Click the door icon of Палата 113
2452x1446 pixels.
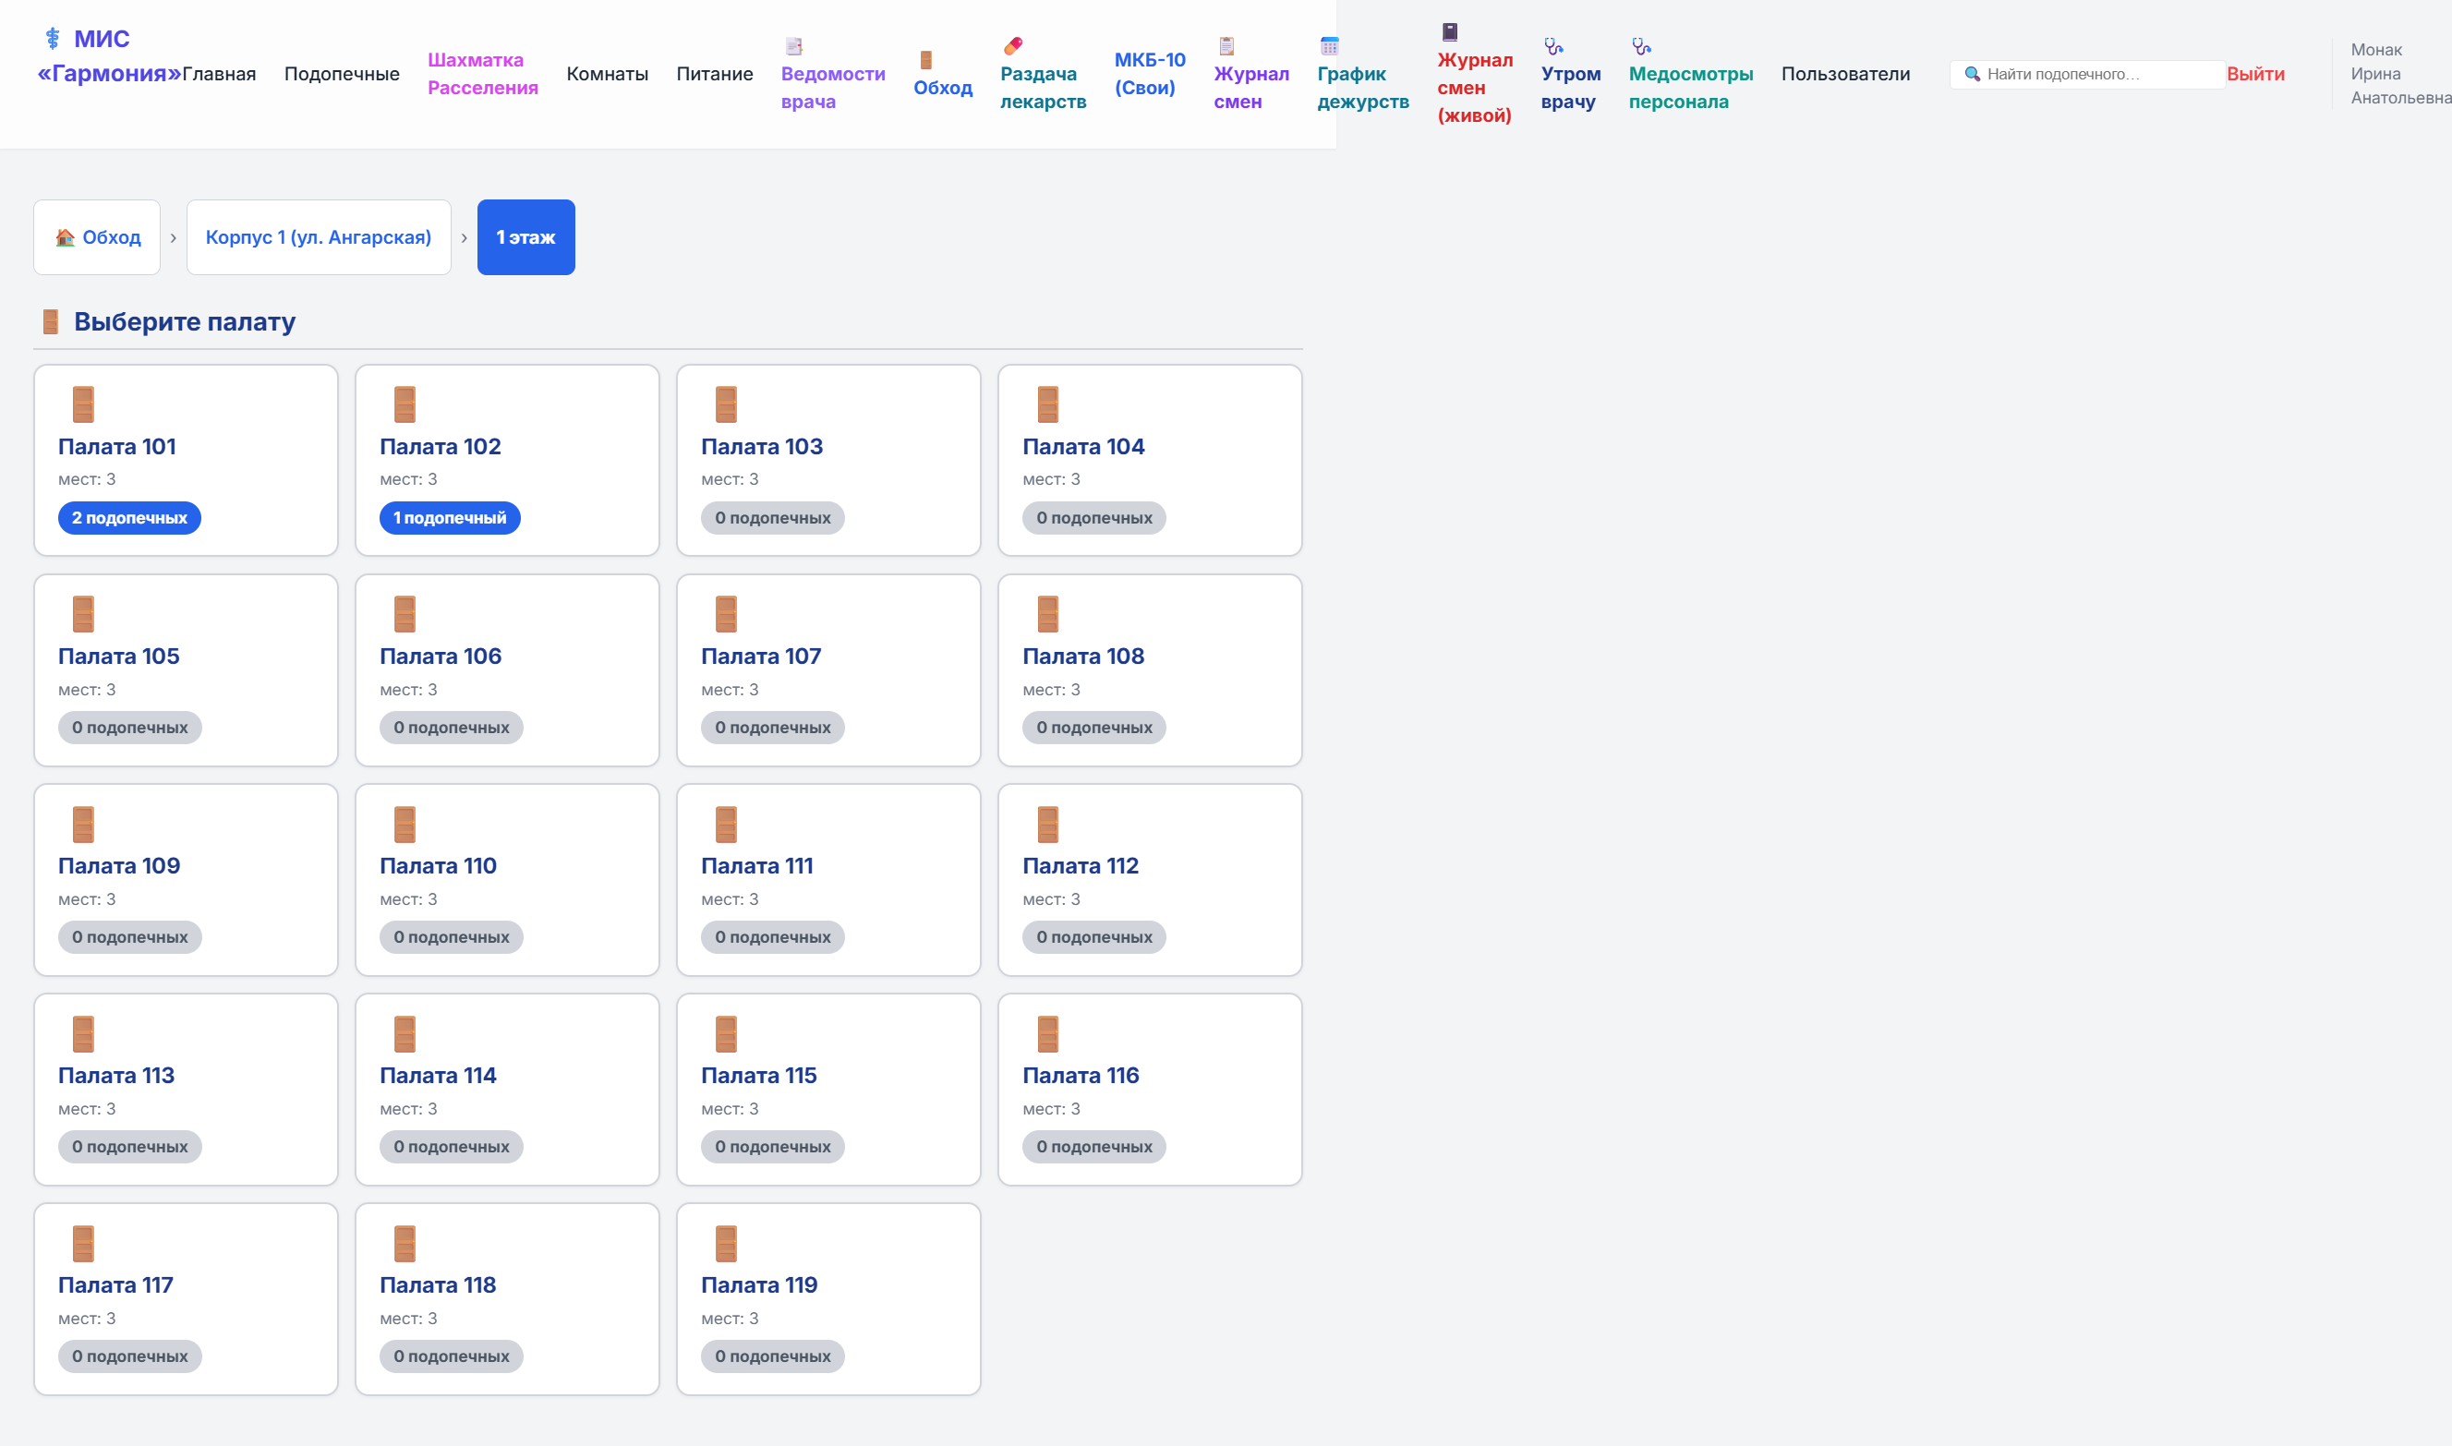point(83,1034)
